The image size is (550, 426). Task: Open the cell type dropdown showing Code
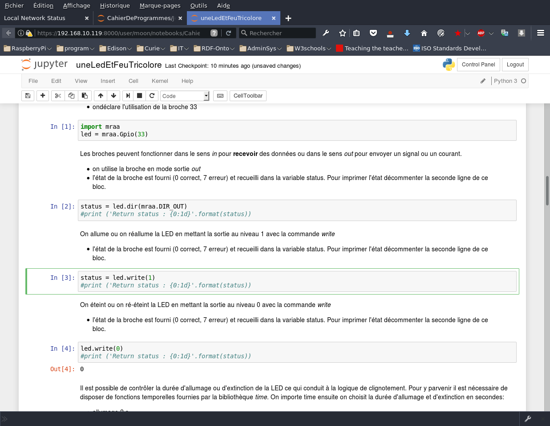point(185,96)
